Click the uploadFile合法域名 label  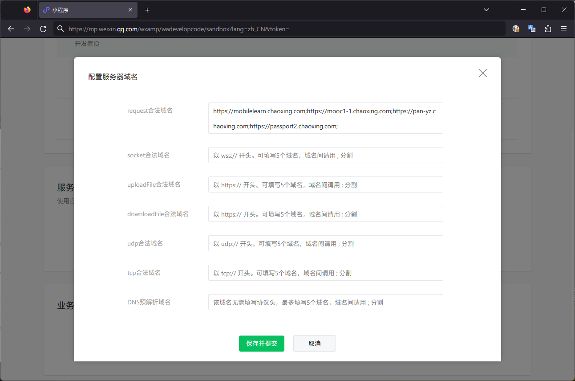click(x=154, y=184)
